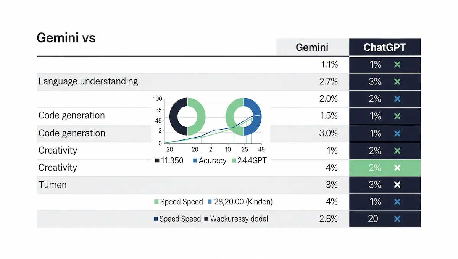This screenshot has height=259, width=458.
Task: Select the 28,20.00 (Kinden) legend entry
Action: pyautogui.click(x=240, y=202)
